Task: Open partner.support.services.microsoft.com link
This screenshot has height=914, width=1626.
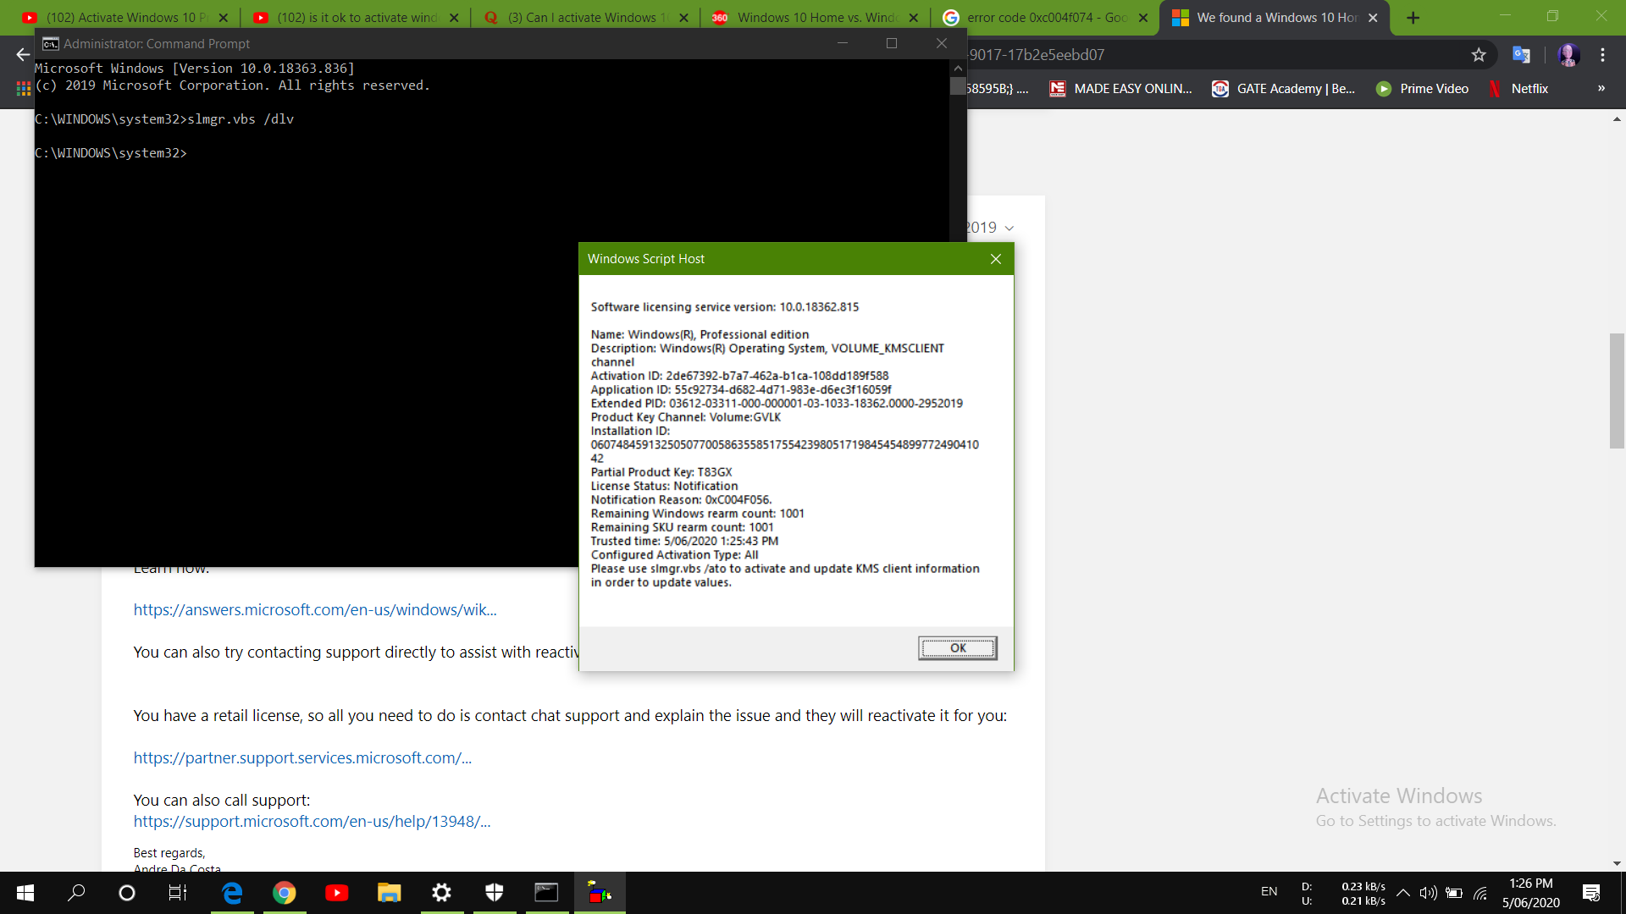Action: click(x=302, y=758)
